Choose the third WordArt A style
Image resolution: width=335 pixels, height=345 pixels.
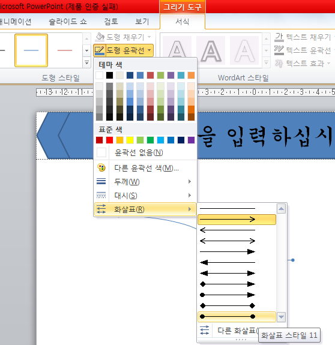click(244, 50)
